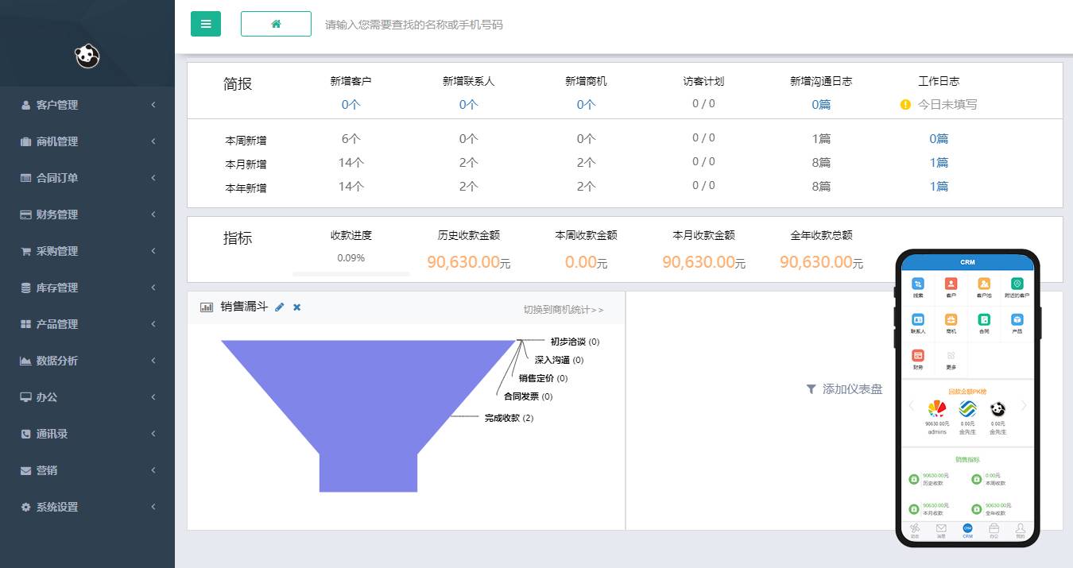Screen dimensions: 1073x568
Task: Click the home icon in the top toolbar
Action: point(276,24)
